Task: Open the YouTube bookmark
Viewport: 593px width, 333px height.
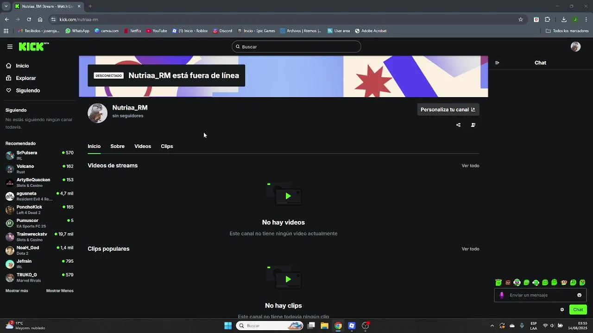Action: (x=157, y=31)
